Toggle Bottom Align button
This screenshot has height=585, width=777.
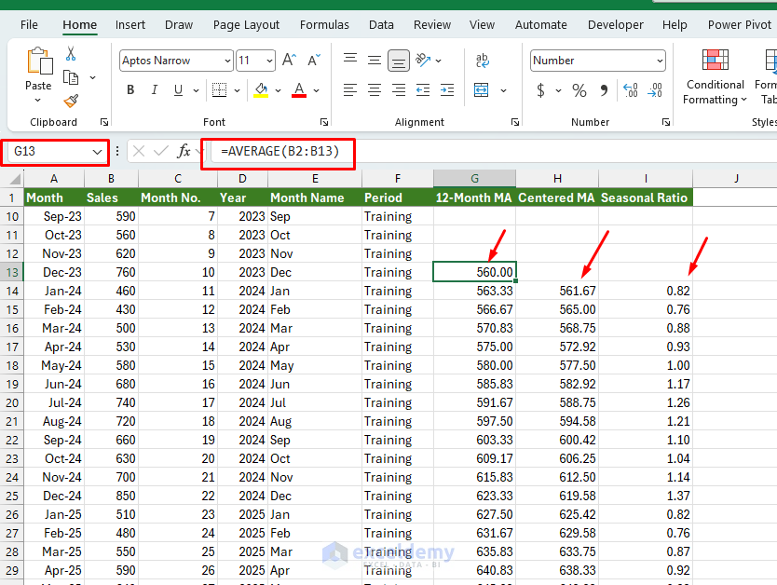399,61
